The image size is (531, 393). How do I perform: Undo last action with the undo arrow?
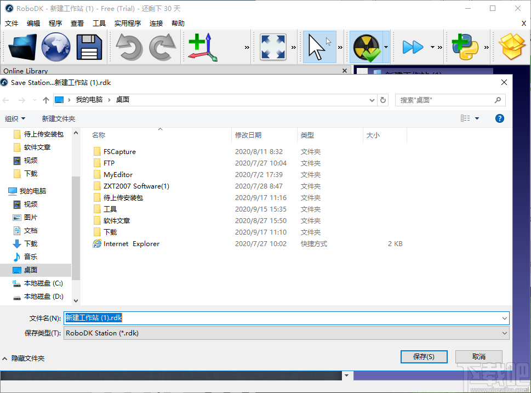coord(129,47)
